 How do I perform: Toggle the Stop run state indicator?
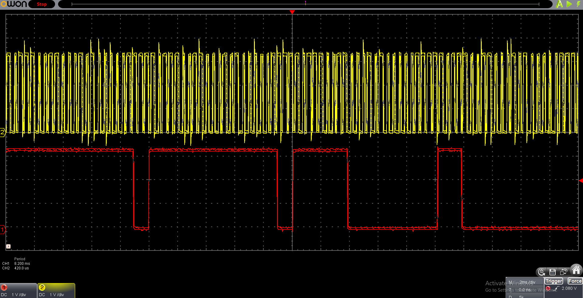42,4
